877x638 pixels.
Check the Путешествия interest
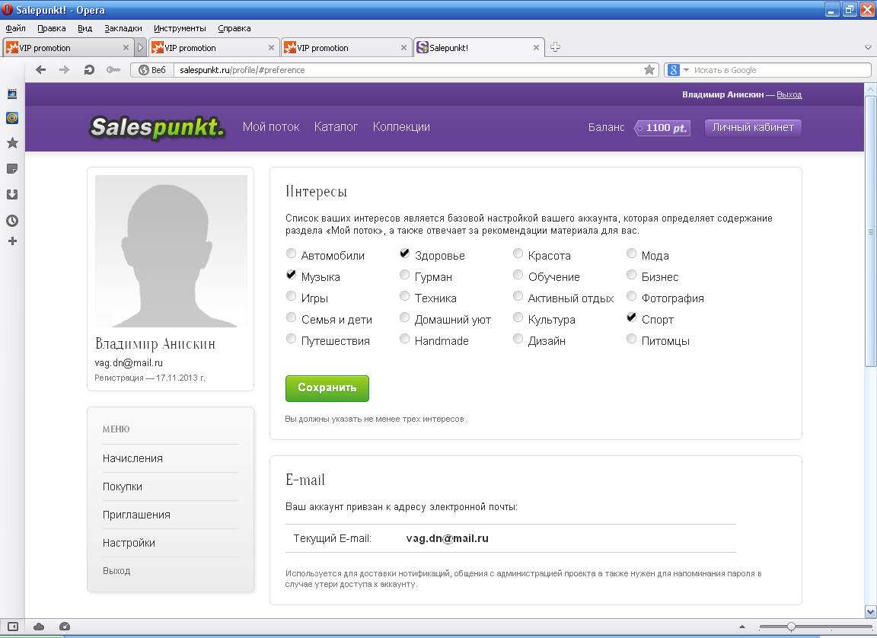coord(291,338)
